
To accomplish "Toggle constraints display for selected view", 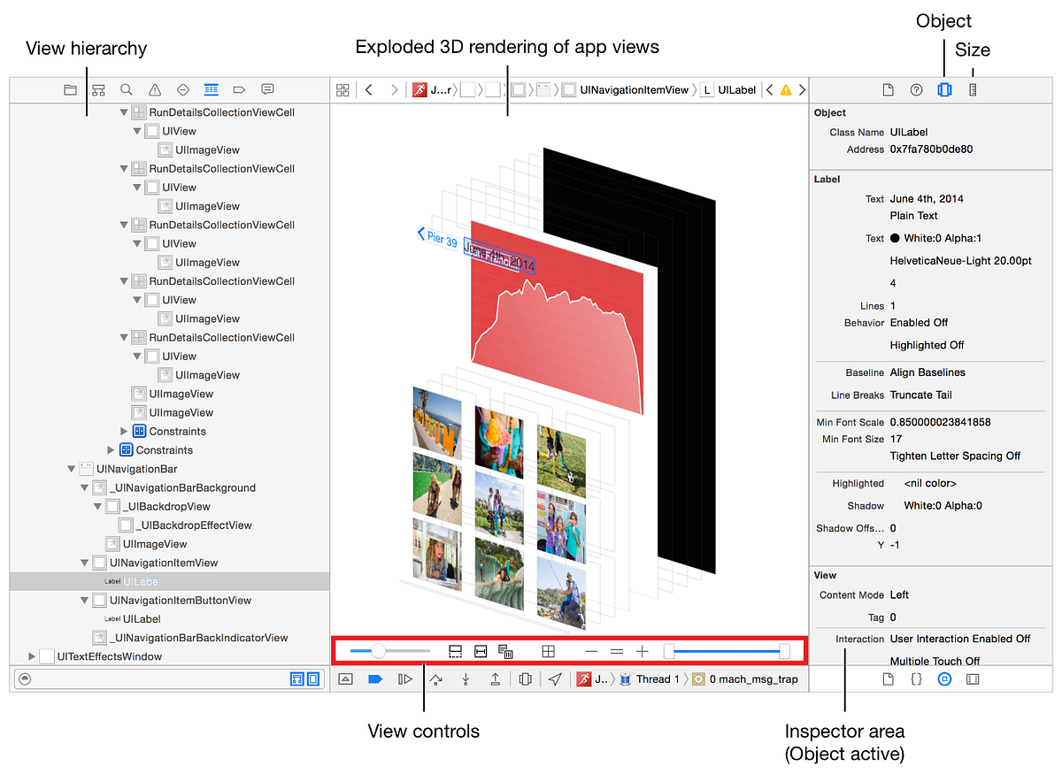I will pyautogui.click(x=481, y=651).
